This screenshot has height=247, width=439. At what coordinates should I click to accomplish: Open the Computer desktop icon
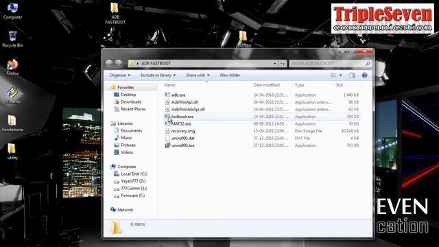pos(12,11)
